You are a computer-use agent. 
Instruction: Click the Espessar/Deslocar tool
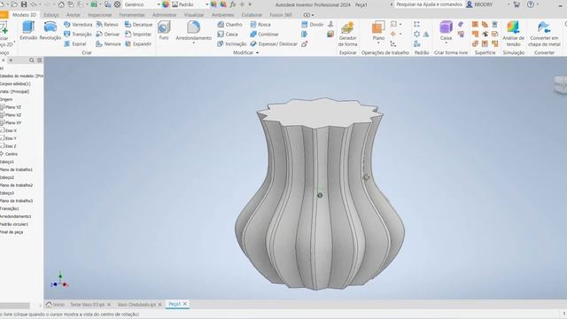click(274, 43)
